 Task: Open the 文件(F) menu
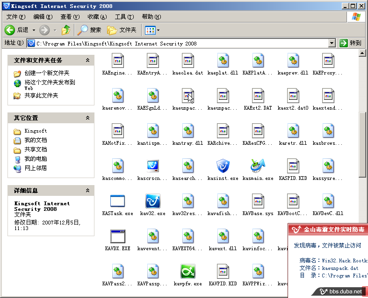click(x=16, y=17)
